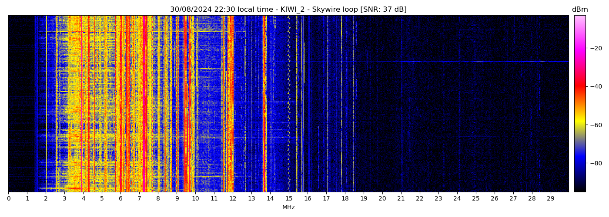609x217 pixels.
Task: Click the dashed vertical signal at 15 MHz
Action: 288,104
